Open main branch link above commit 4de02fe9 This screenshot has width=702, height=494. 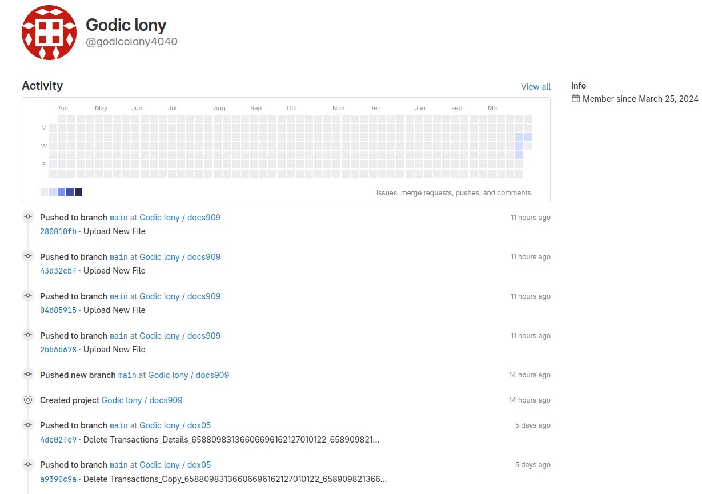(119, 425)
